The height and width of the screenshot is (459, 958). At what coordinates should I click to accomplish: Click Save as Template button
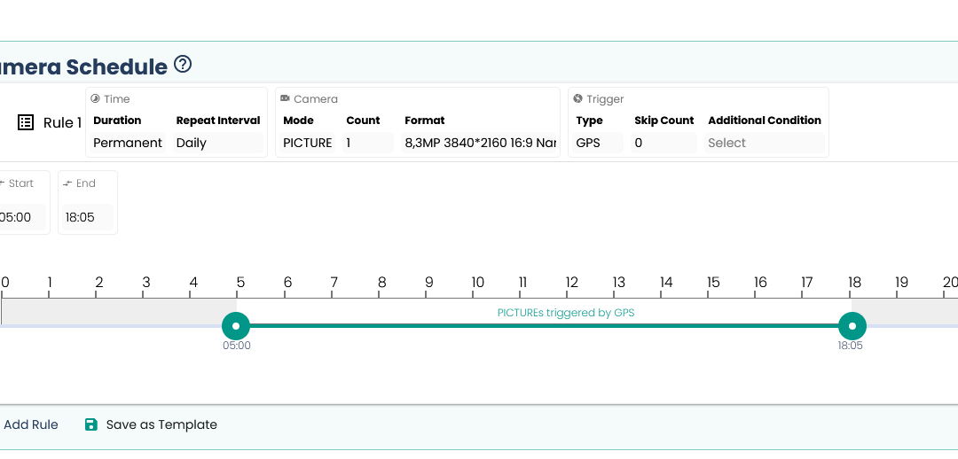tap(161, 424)
